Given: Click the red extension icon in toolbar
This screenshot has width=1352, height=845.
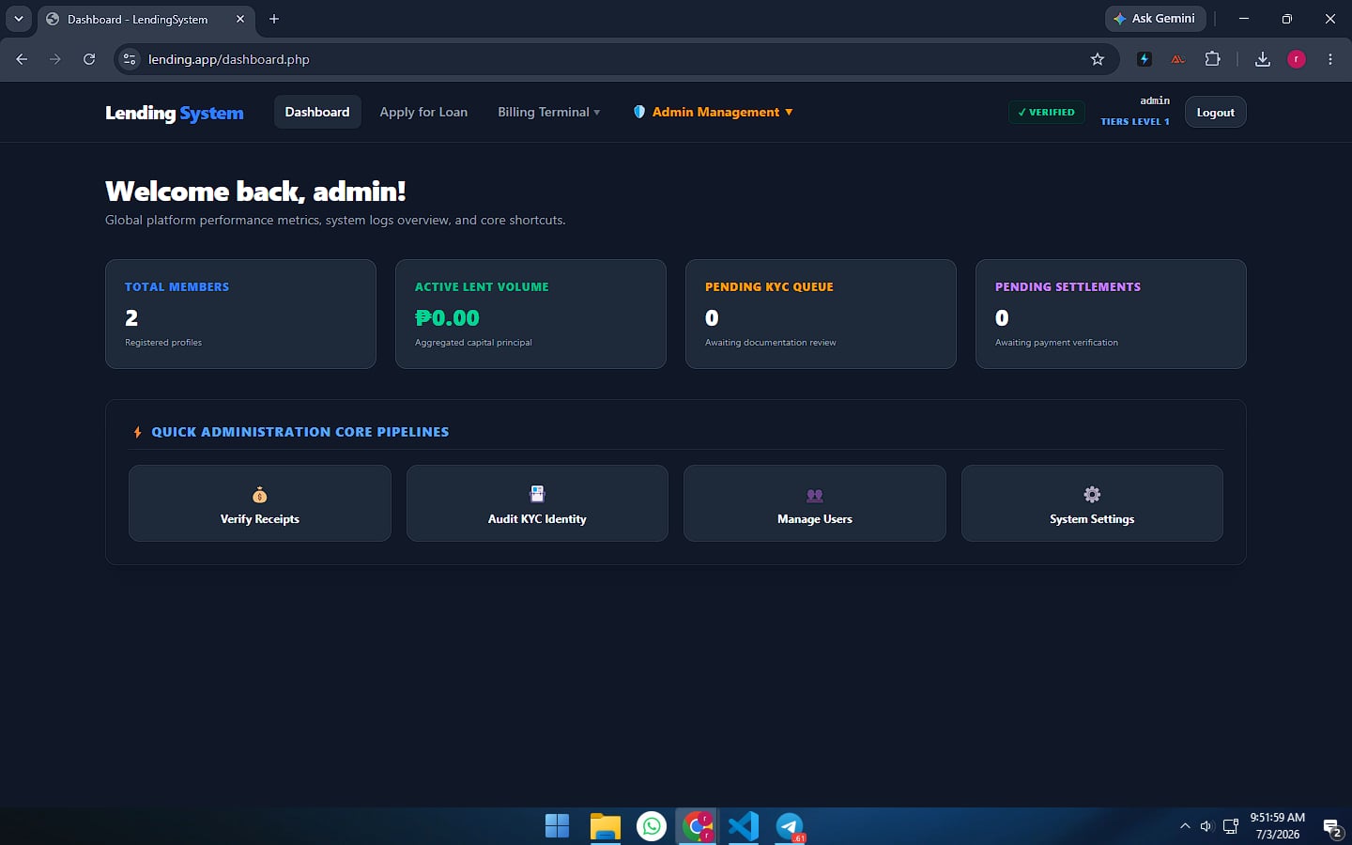Looking at the screenshot, I should coord(1177,59).
